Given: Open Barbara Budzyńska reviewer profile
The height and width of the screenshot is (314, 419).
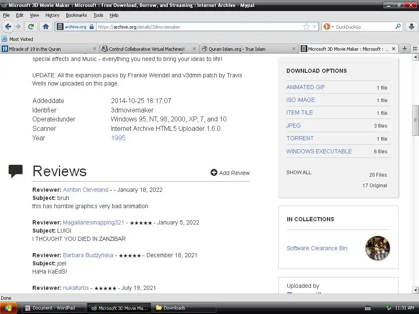Looking at the screenshot, I should pos(88,255).
